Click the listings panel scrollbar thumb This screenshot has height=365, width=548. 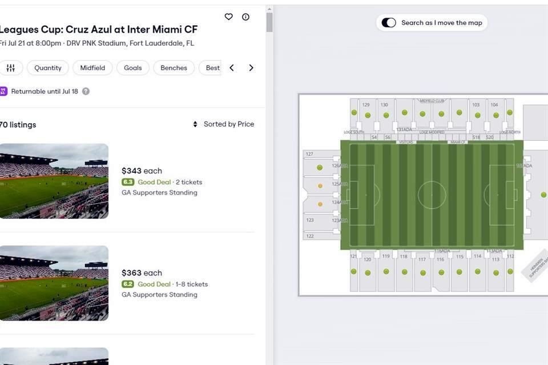[x=269, y=22]
